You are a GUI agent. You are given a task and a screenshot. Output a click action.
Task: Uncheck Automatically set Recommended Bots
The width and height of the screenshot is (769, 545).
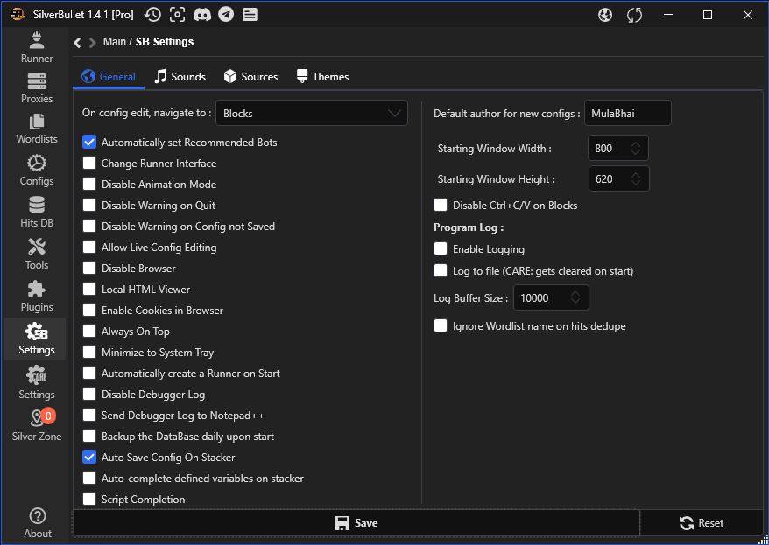coord(89,143)
